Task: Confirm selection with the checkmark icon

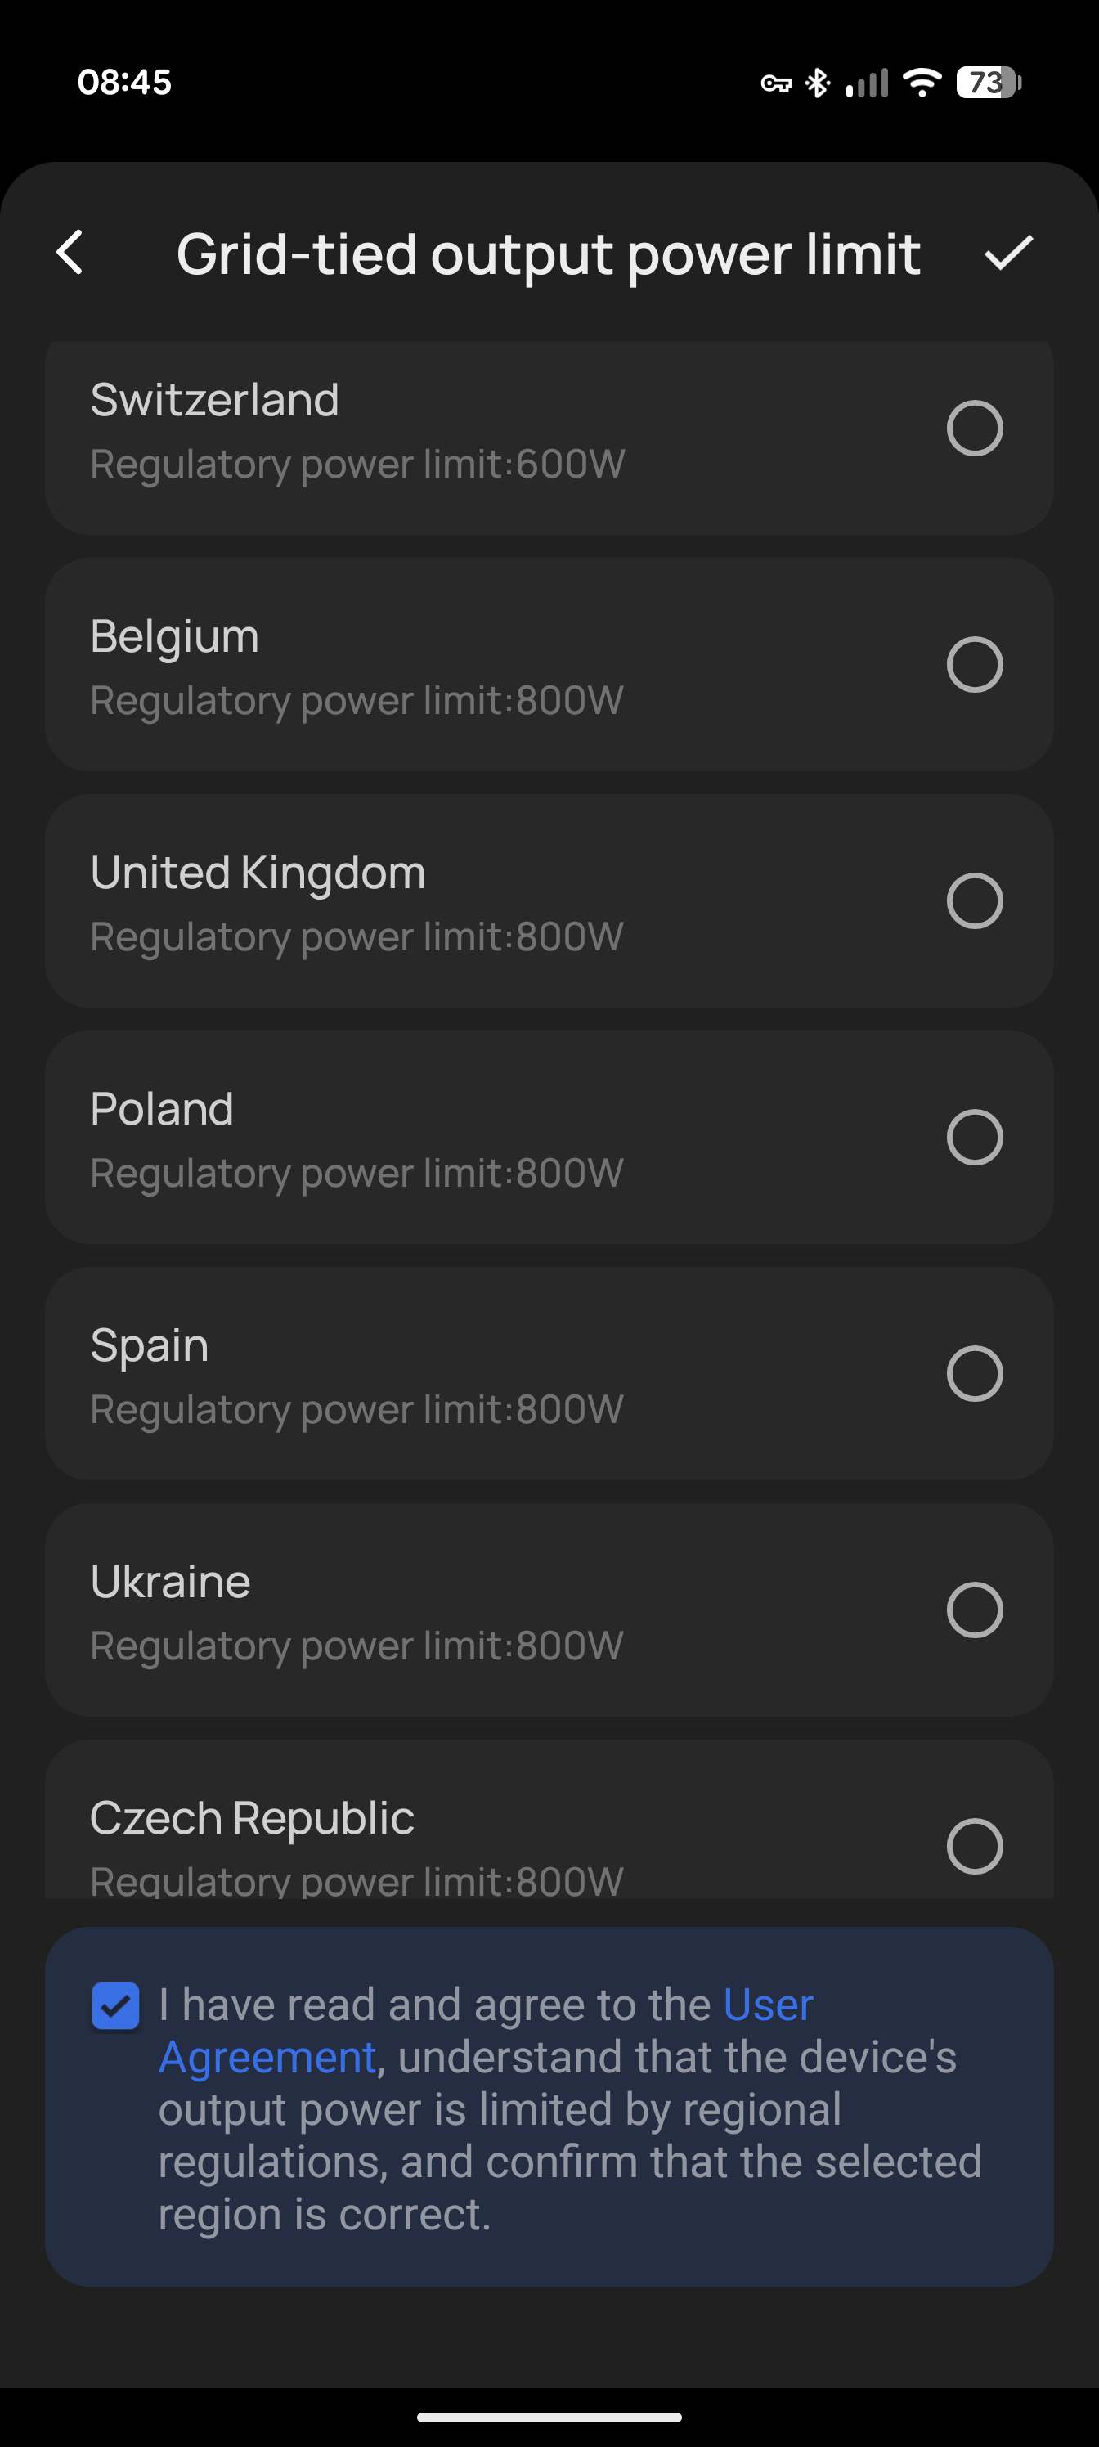Action: pyautogui.click(x=1007, y=253)
